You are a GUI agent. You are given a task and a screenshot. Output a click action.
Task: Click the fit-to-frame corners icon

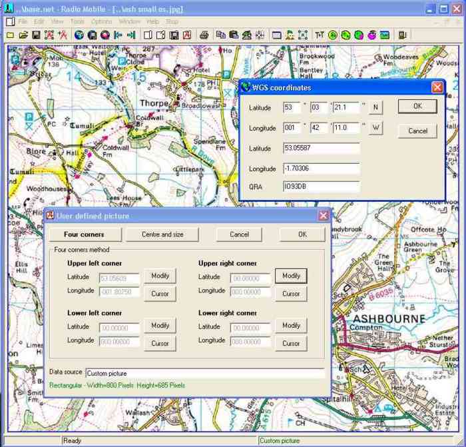(303, 35)
